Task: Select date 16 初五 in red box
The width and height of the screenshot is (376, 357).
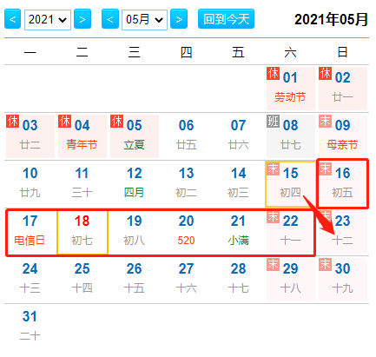Action: [x=343, y=183]
